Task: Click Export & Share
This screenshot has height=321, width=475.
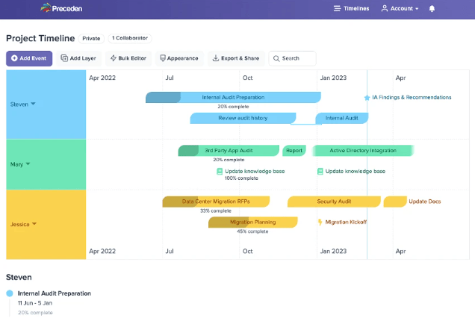Action: click(235, 58)
